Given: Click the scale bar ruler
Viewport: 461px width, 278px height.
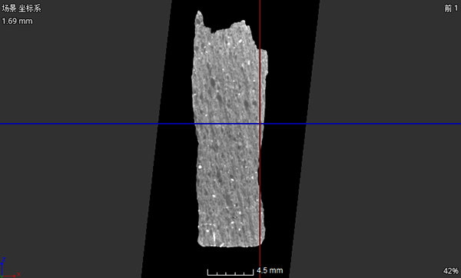Looking at the screenshot, I should (x=230, y=273).
